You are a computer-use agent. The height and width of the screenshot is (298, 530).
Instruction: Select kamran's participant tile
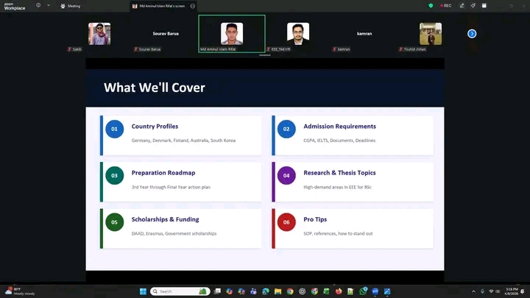(364, 34)
